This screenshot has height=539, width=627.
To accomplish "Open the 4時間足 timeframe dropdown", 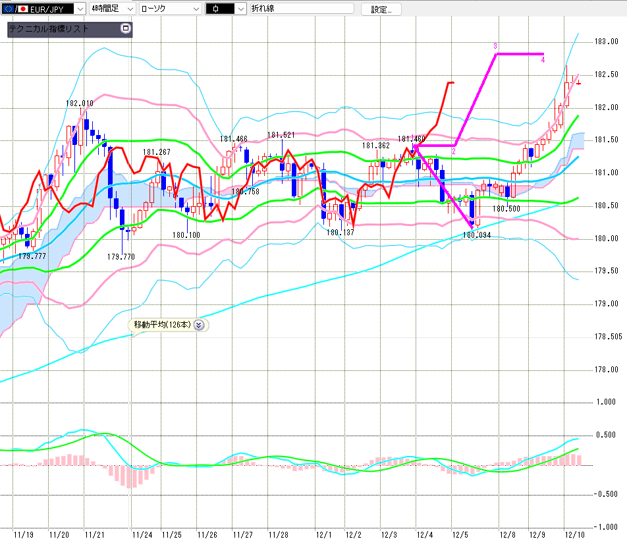I will click(129, 9).
